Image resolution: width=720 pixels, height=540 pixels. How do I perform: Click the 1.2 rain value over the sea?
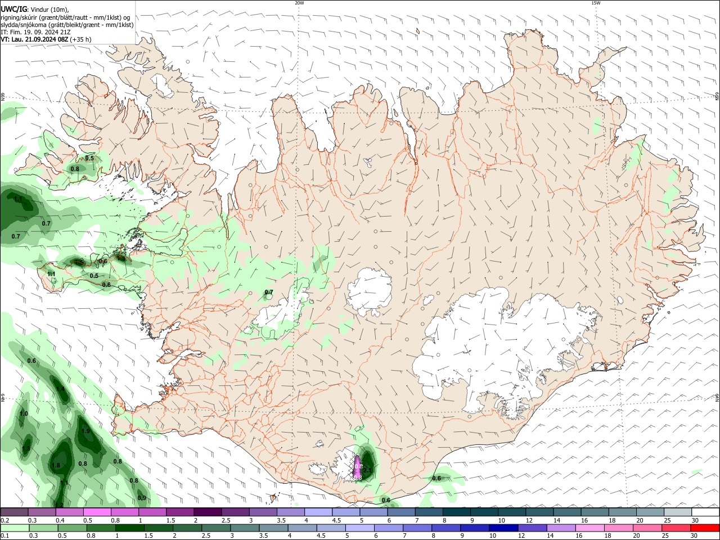[59, 505]
